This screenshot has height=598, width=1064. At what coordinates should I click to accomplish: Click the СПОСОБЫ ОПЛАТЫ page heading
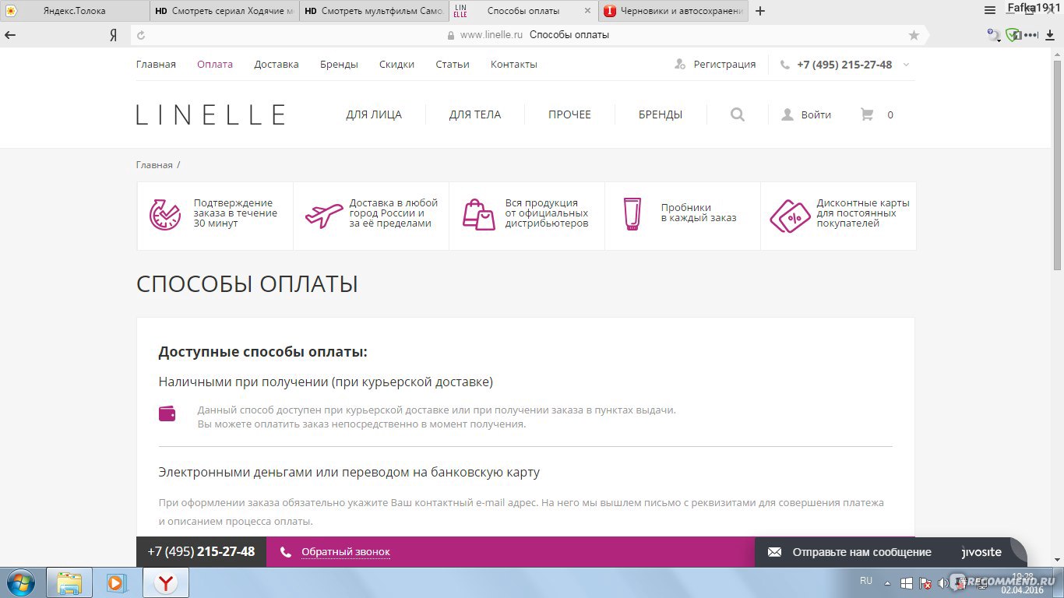(x=247, y=284)
